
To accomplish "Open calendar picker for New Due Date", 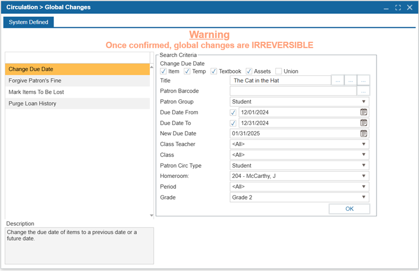I will tap(364, 133).
